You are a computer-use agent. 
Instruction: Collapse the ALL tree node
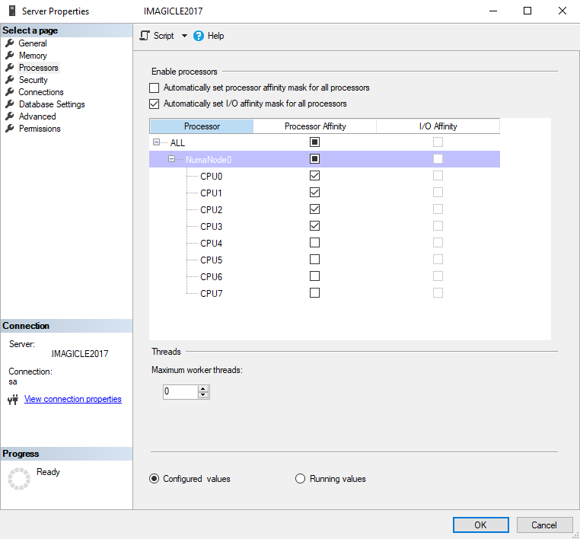pos(156,142)
